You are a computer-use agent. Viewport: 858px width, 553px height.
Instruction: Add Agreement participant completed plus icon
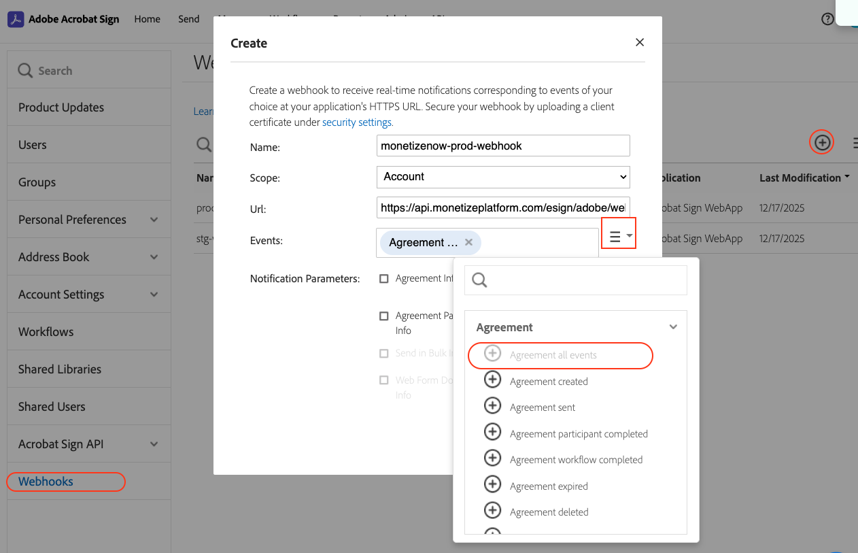coord(492,432)
